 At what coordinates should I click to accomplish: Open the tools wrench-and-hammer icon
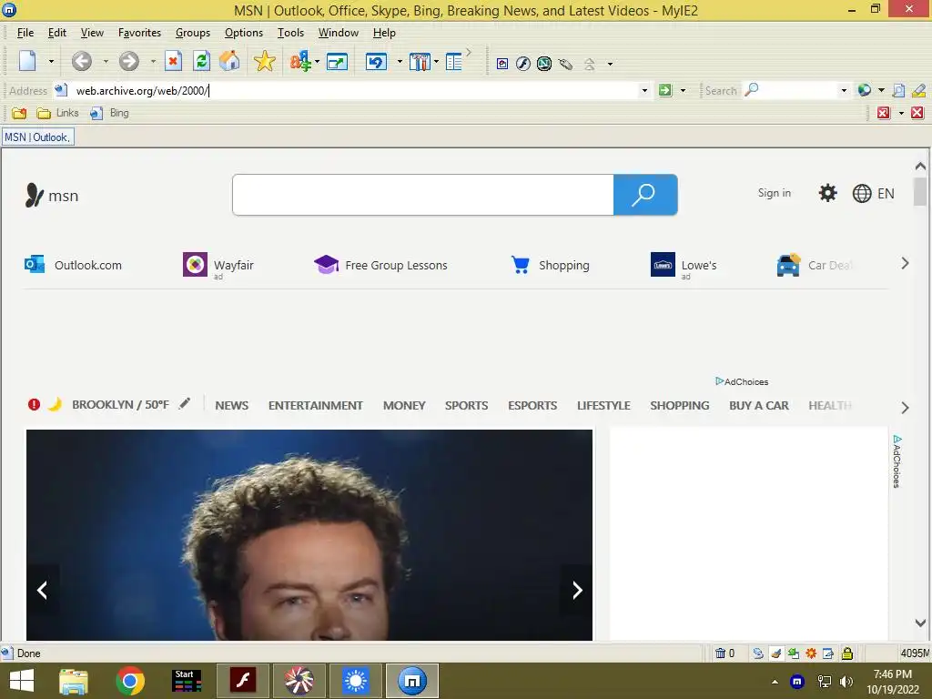point(420,62)
